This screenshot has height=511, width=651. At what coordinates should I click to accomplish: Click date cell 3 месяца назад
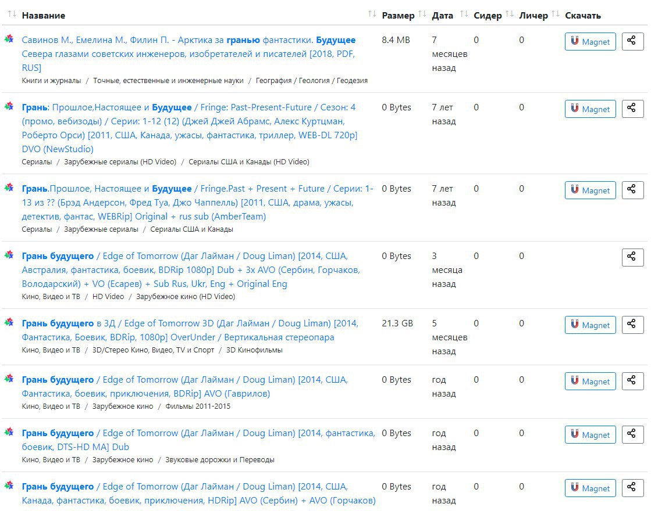coord(447,270)
